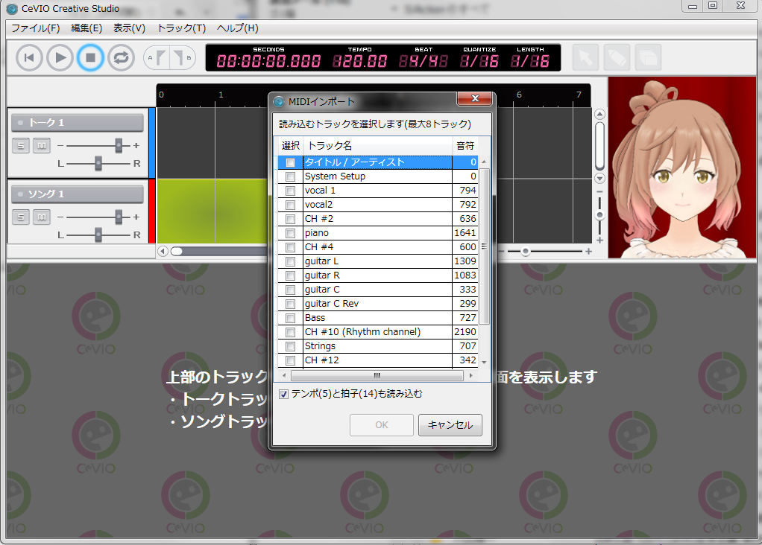Click the timeline vertical scroll down arrow

point(599,178)
